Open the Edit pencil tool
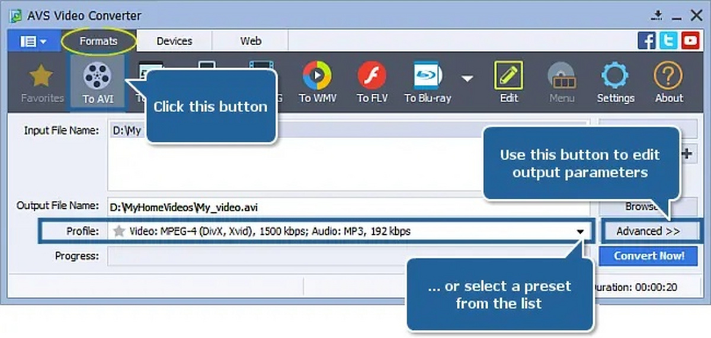The height and width of the screenshot is (338, 711). pos(508,82)
